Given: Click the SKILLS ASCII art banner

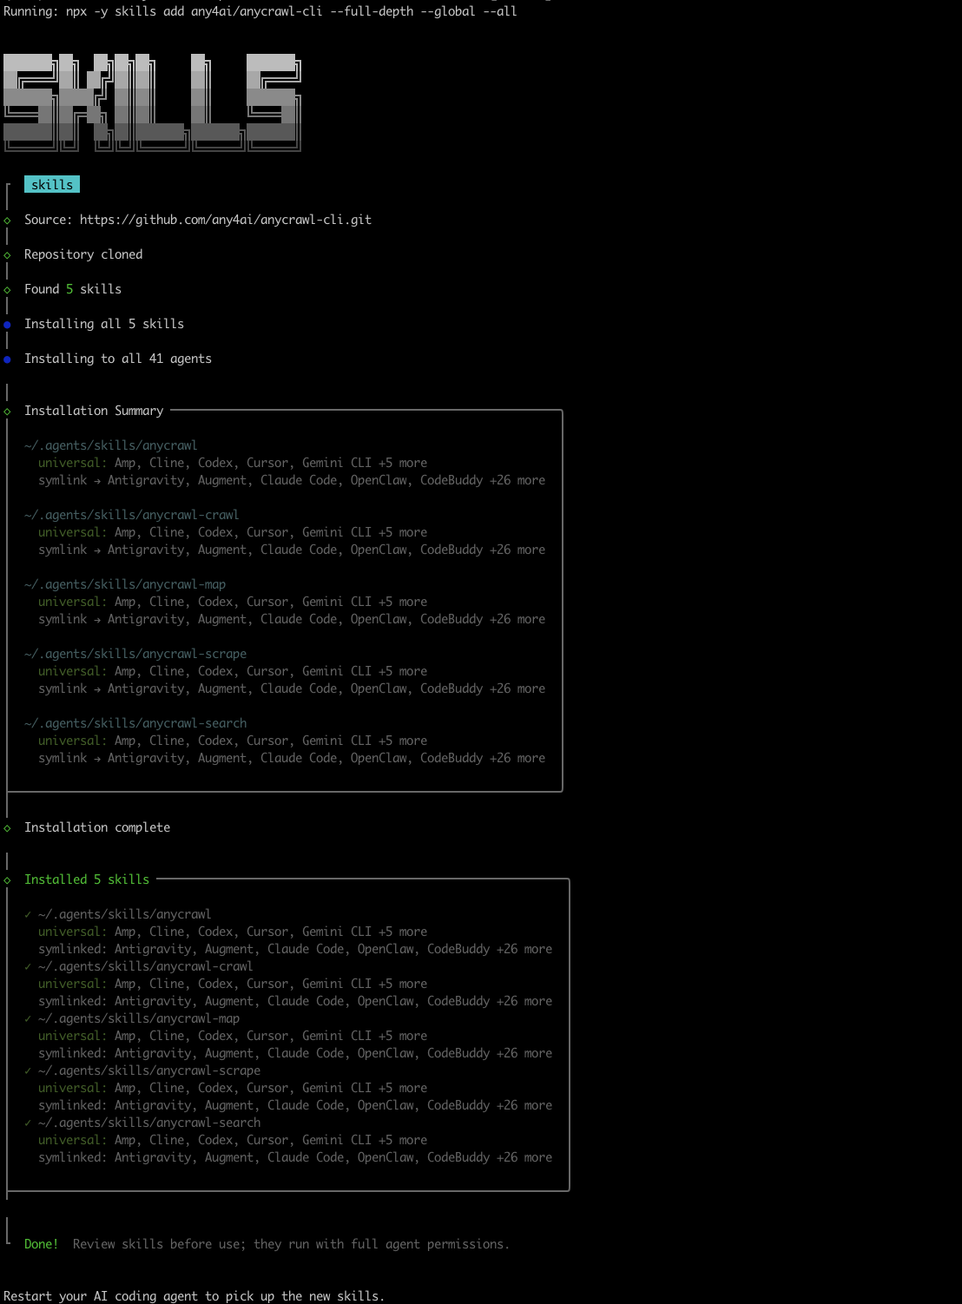Looking at the screenshot, I should pos(152,102).
